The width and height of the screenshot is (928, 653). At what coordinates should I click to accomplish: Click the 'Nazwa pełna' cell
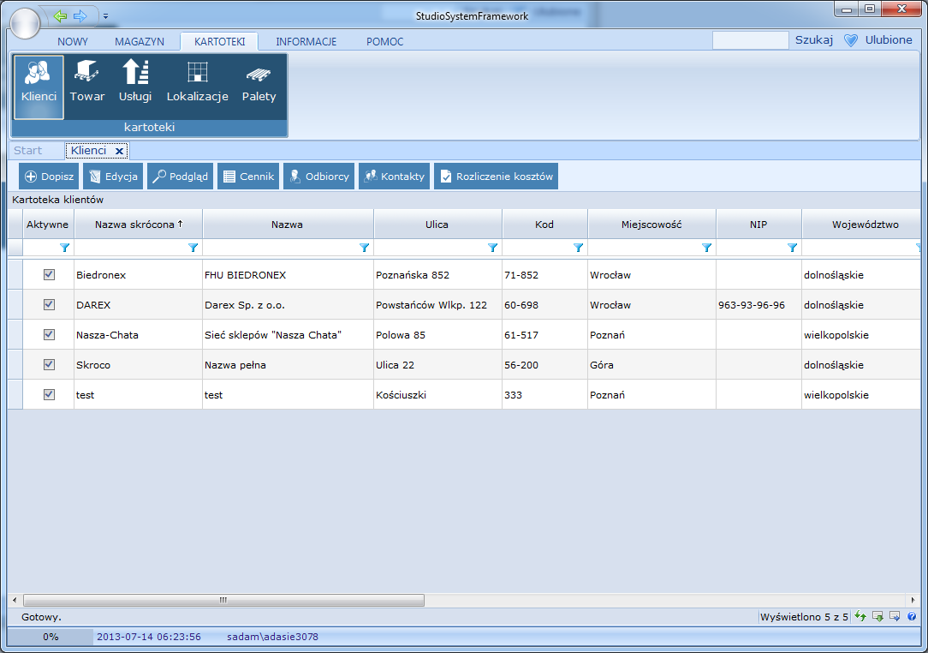(x=288, y=364)
